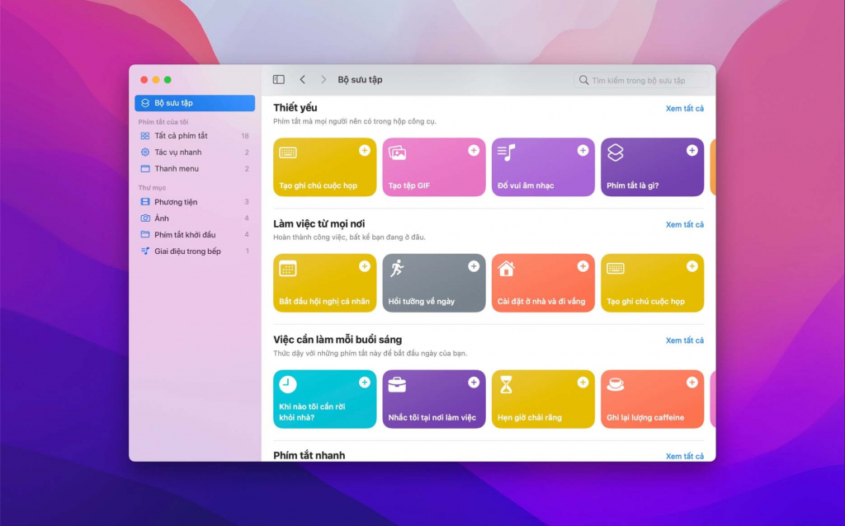Image resolution: width=845 pixels, height=526 pixels.
Task: Add the 'Cài đặt ở nhà và đi vắng' shortcut with plus
Action: point(583,266)
